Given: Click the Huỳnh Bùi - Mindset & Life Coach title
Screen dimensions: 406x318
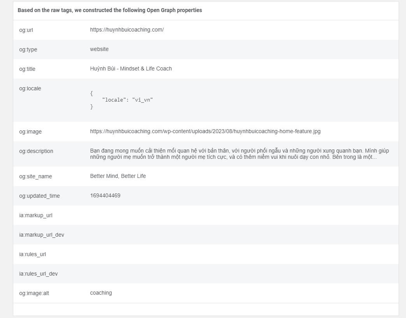Looking at the screenshot, I should (131, 69).
